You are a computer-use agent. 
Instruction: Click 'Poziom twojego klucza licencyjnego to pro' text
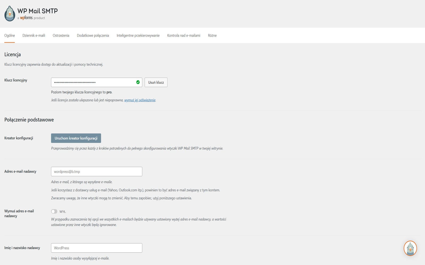coord(82,92)
